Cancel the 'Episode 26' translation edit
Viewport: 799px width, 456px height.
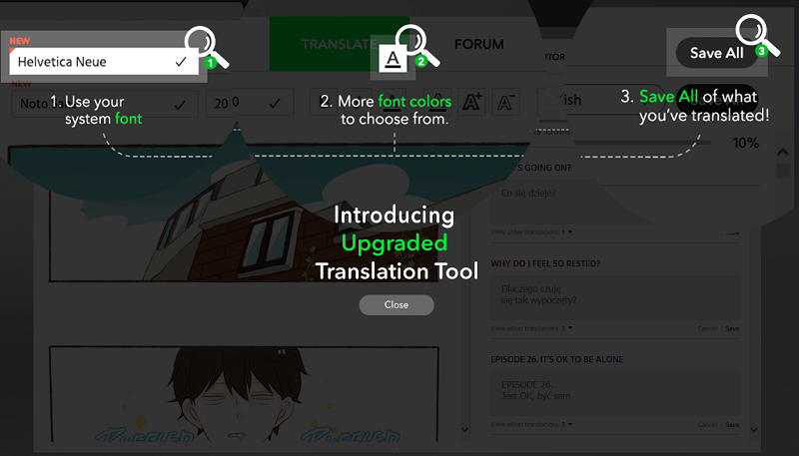tap(707, 424)
